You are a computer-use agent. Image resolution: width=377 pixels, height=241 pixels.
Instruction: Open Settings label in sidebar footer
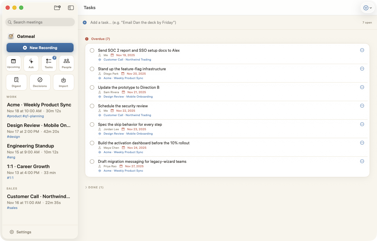(24, 232)
